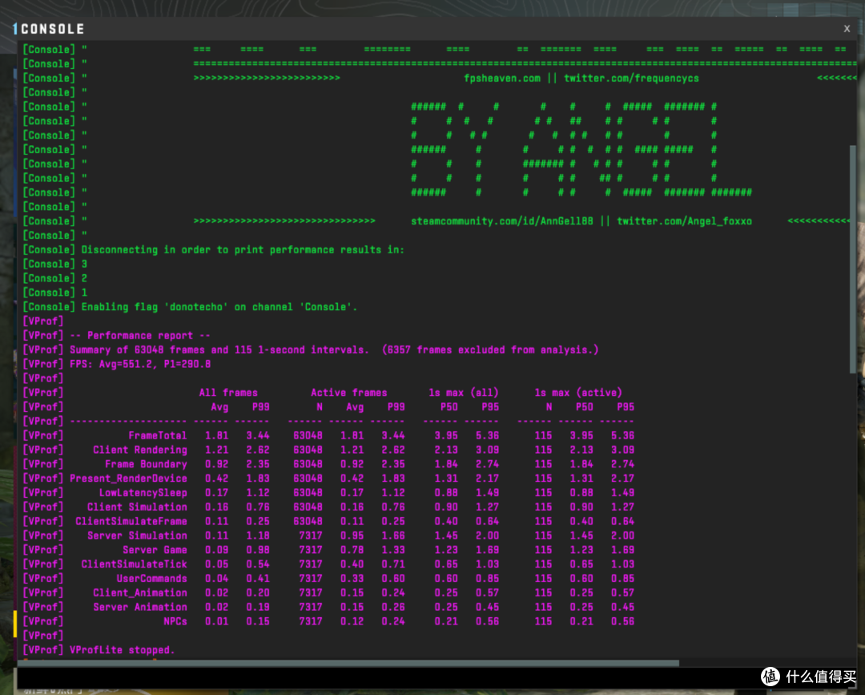The height and width of the screenshot is (695, 865).
Task: Click the countdown line '1' in console
Action: 84,293
